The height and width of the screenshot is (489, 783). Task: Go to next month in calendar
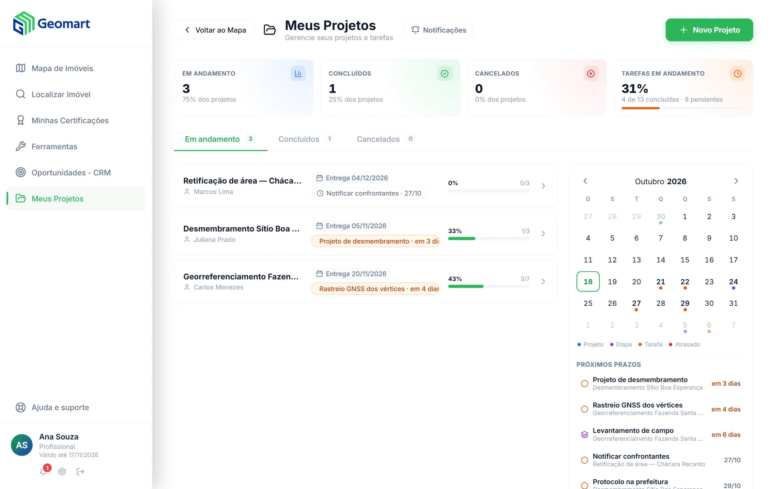coord(736,181)
